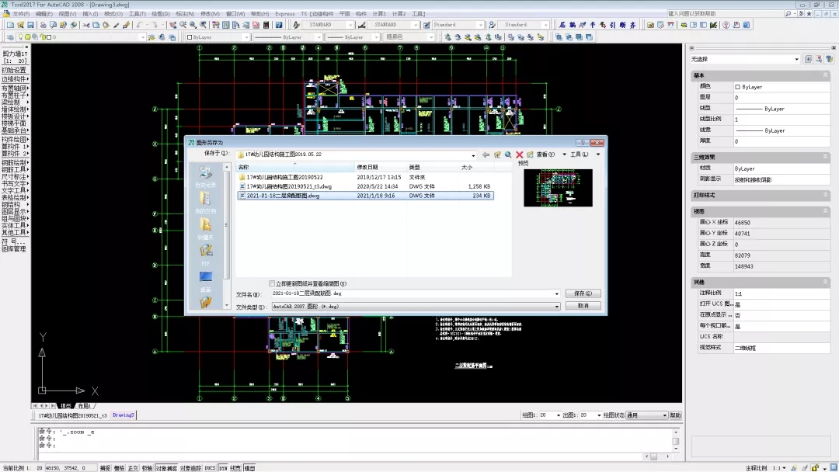Click the 取消 cancel button
This screenshot has width=839, height=472.
(x=583, y=306)
